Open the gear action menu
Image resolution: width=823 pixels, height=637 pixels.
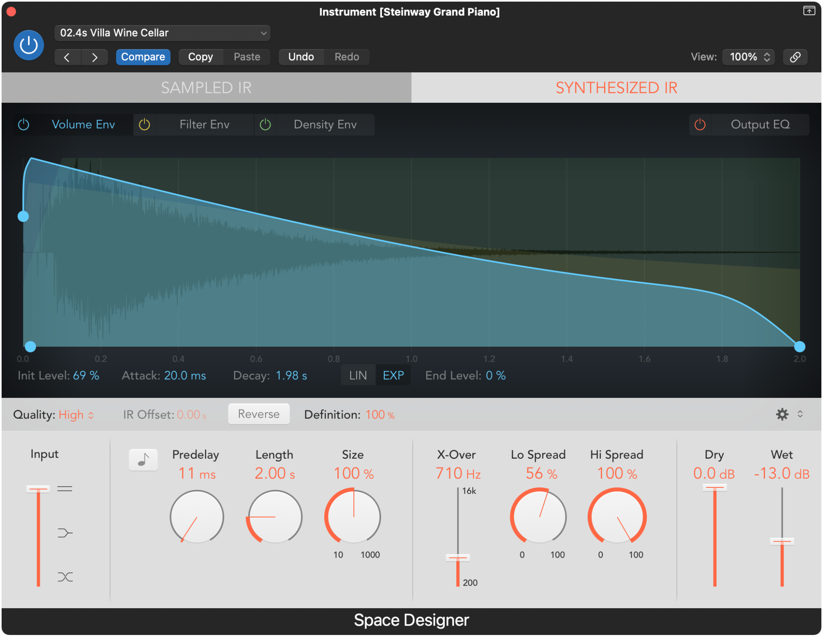[x=782, y=414]
